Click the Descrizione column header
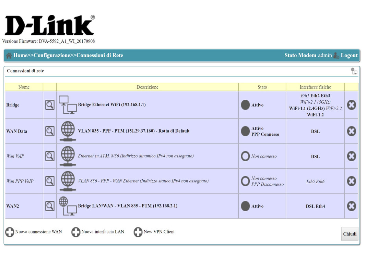This screenshot has width=366, height=274. click(147, 87)
